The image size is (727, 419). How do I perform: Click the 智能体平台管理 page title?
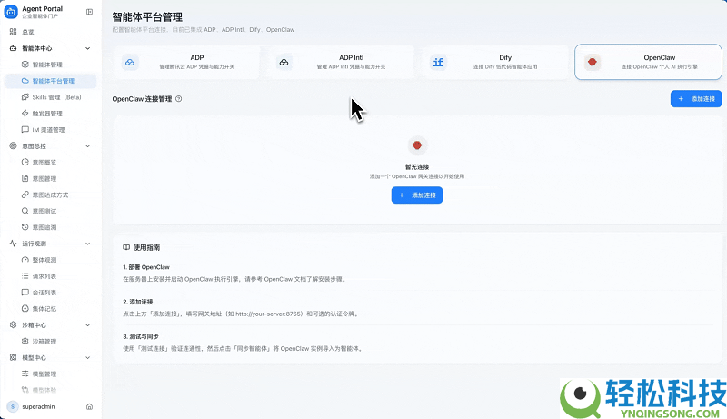[x=147, y=17]
